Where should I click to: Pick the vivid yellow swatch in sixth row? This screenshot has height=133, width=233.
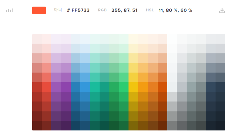coord(133,87)
